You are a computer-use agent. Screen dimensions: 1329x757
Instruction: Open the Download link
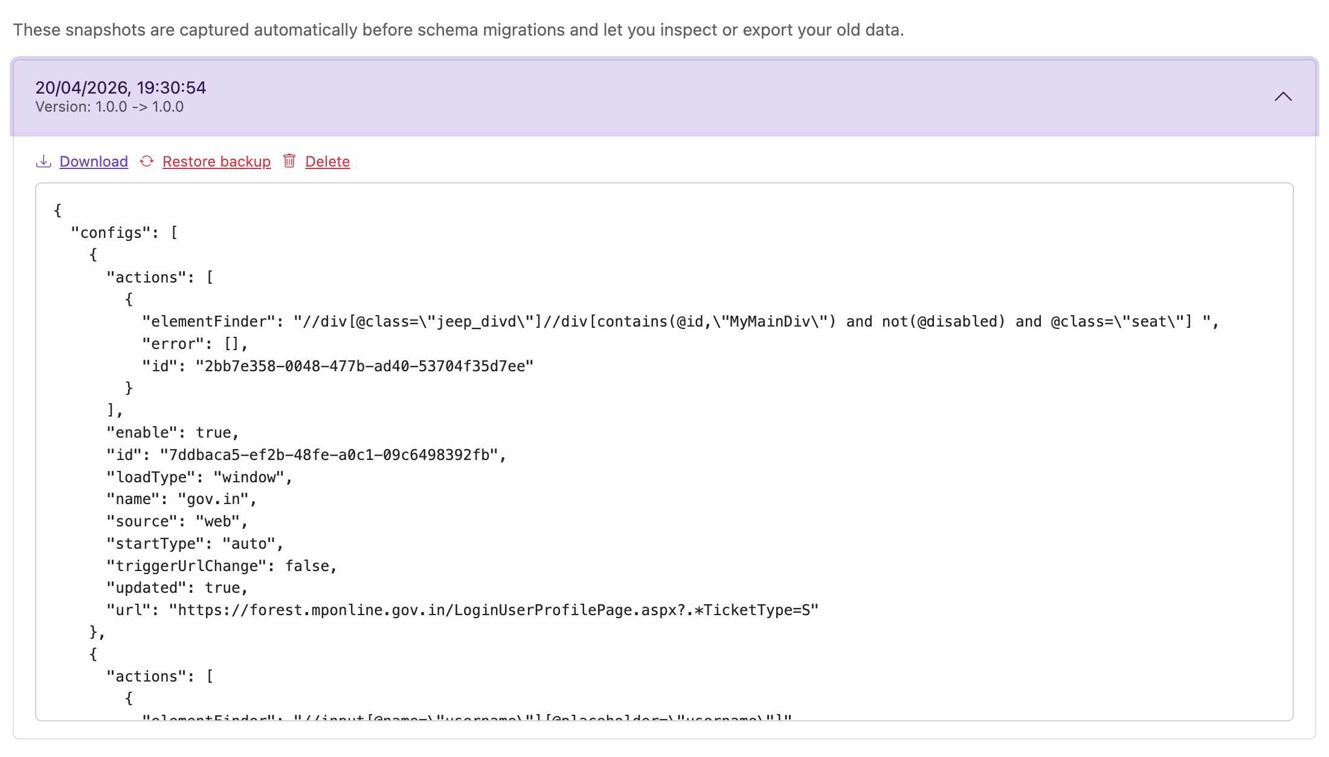94,162
